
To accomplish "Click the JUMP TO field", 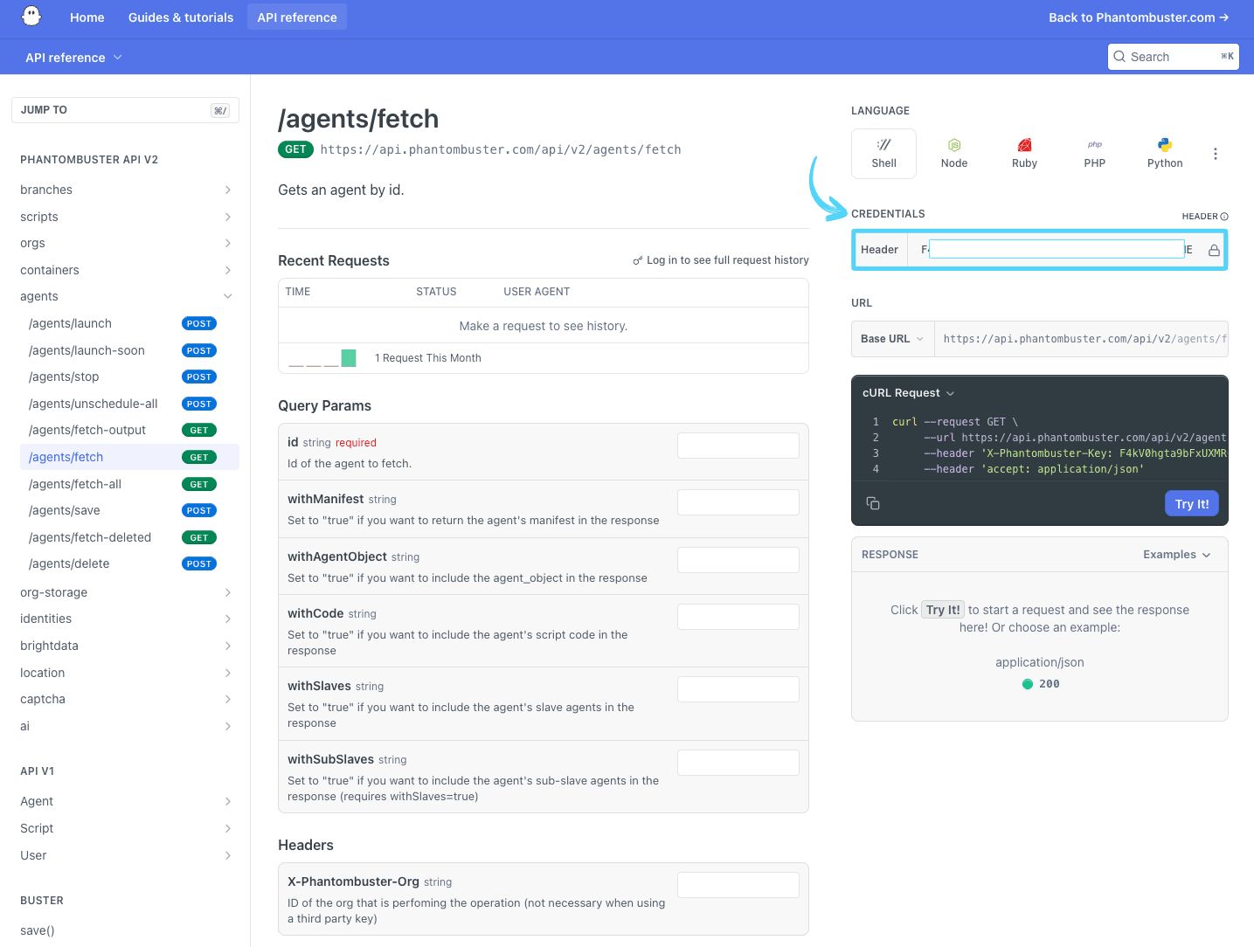I will point(125,110).
